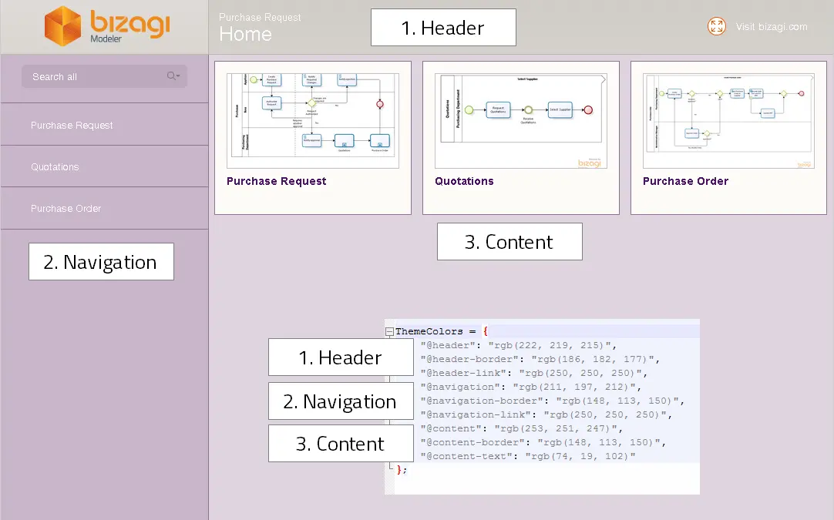Open the Purchase Request diagram thumbnail

(313, 121)
